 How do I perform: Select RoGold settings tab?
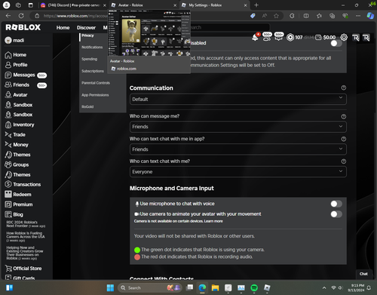(x=87, y=106)
